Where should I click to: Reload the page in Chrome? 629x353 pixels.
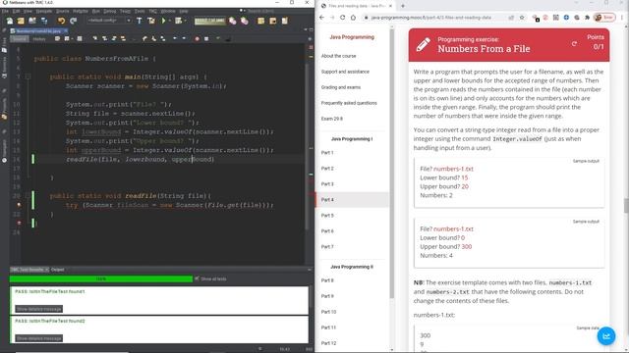click(x=343, y=18)
